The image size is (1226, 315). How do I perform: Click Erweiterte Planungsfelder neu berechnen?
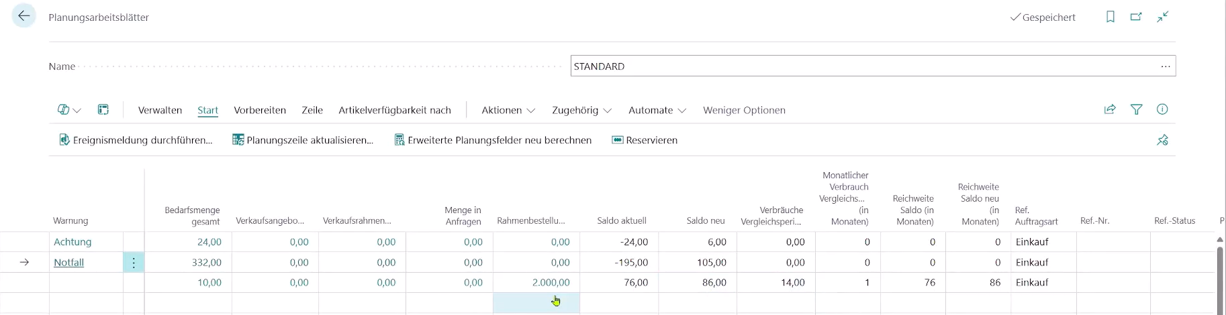493,140
